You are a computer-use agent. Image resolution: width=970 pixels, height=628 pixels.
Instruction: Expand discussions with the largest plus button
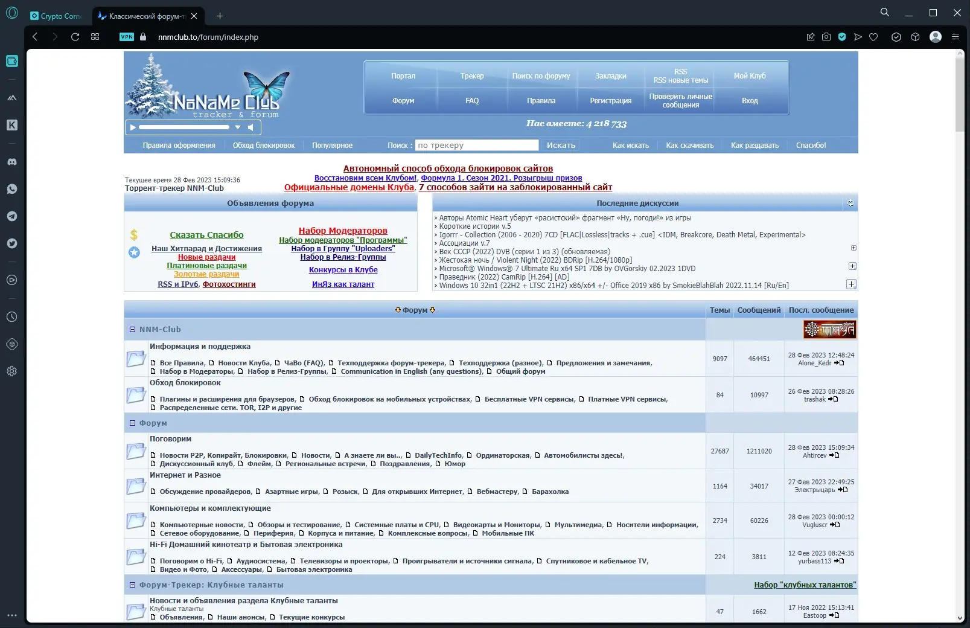click(x=851, y=284)
